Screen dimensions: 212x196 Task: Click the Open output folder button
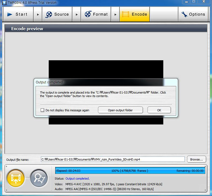120,110
